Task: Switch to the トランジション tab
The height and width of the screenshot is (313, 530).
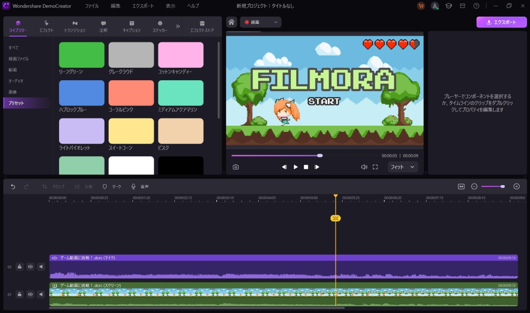Action: coord(75,26)
